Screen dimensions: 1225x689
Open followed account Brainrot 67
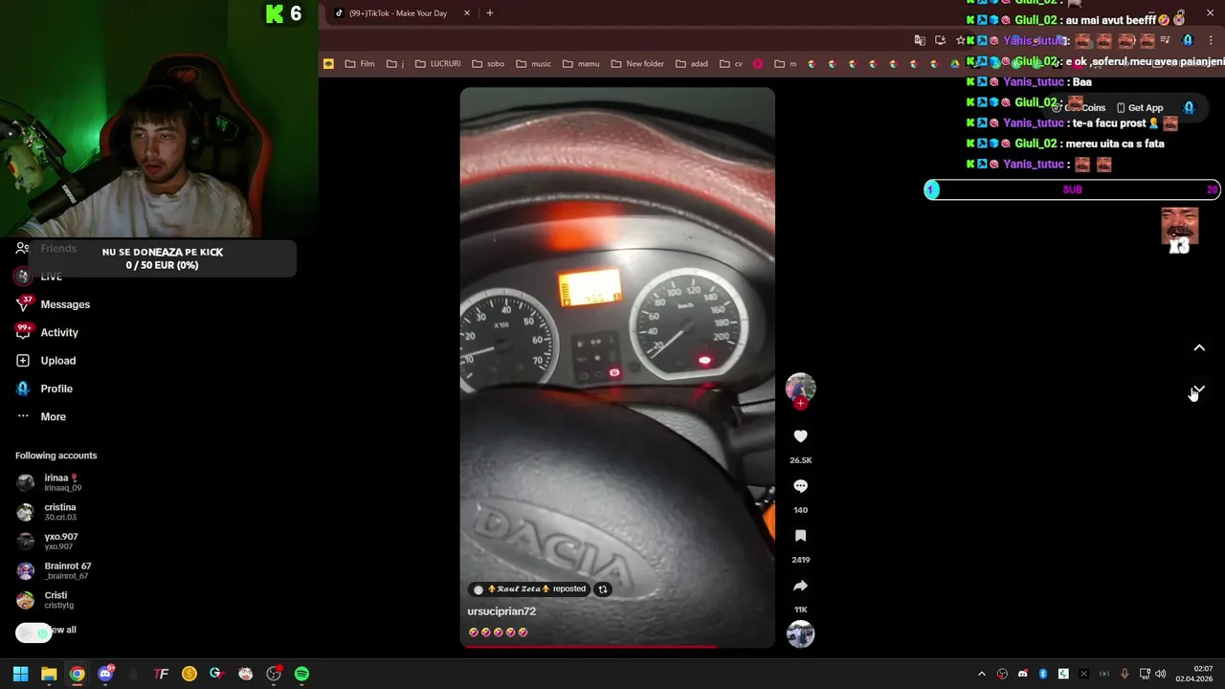[x=67, y=570]
